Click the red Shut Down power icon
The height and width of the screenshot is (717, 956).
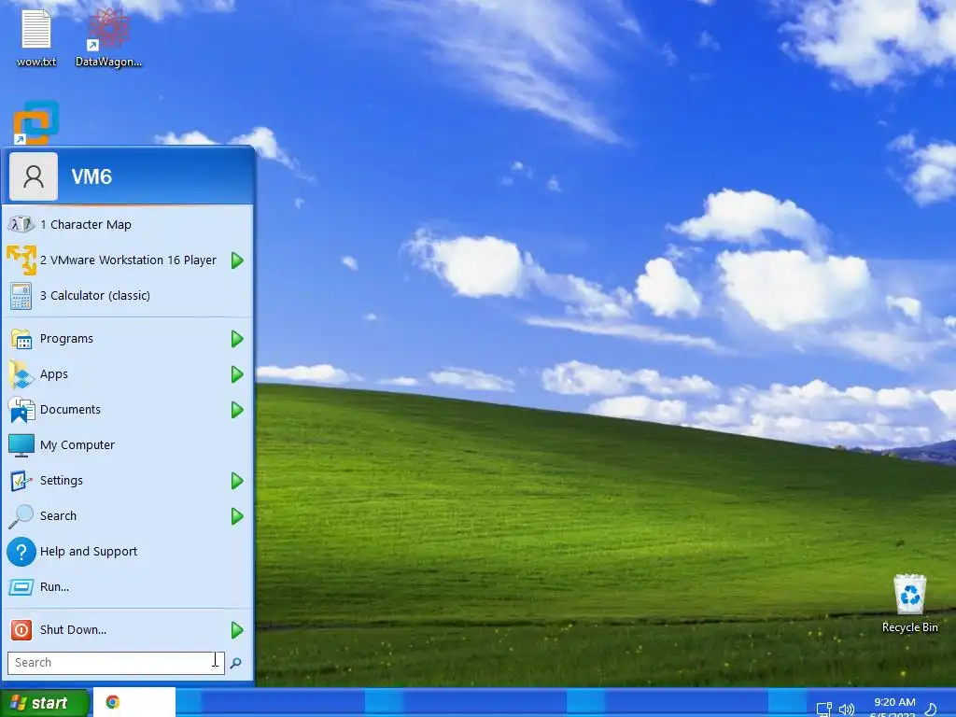click(21, 630)
